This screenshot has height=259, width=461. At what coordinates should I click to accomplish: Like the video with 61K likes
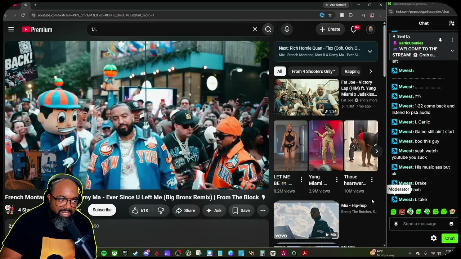[x=140, y=210]
